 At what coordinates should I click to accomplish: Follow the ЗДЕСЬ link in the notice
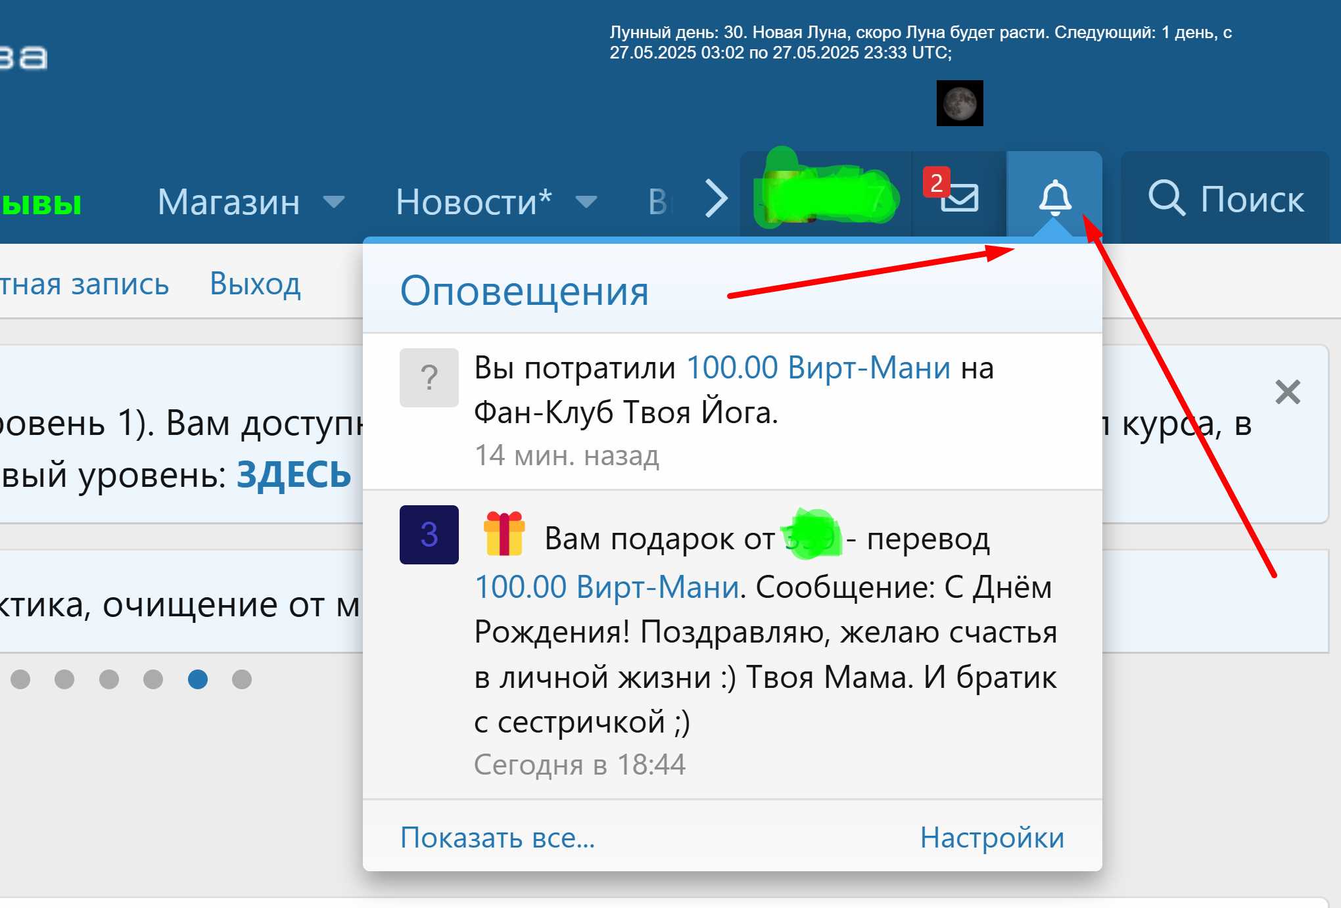tap(294, 474)
